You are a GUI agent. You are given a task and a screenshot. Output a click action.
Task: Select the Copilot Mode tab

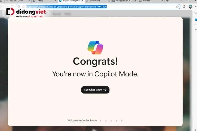pyautogui.click(x=71, y=1)
